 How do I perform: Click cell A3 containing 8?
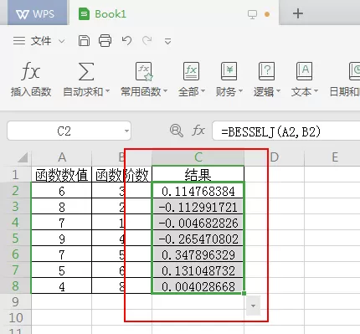(62, 207)
